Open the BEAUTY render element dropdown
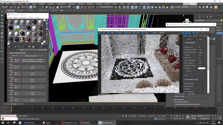The image size is (223, 125). pos(170,33)
